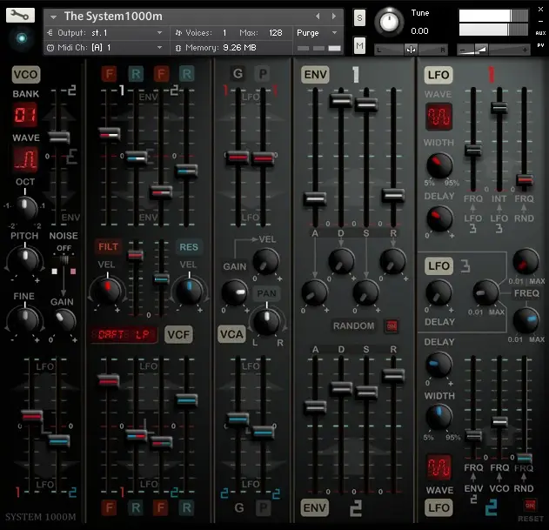Toggle the PV button
The image size is (549, 530).
tap(540, 45)
